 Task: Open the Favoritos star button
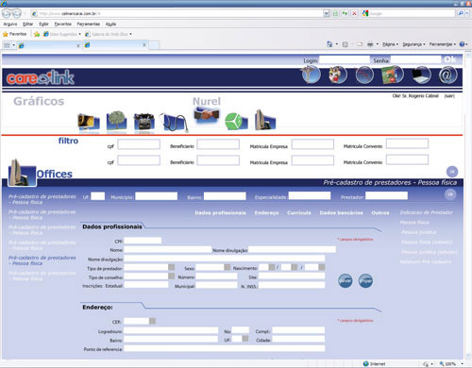click(x=15, y=34)
